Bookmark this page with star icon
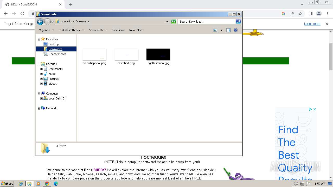 click(x=300, y=14)
